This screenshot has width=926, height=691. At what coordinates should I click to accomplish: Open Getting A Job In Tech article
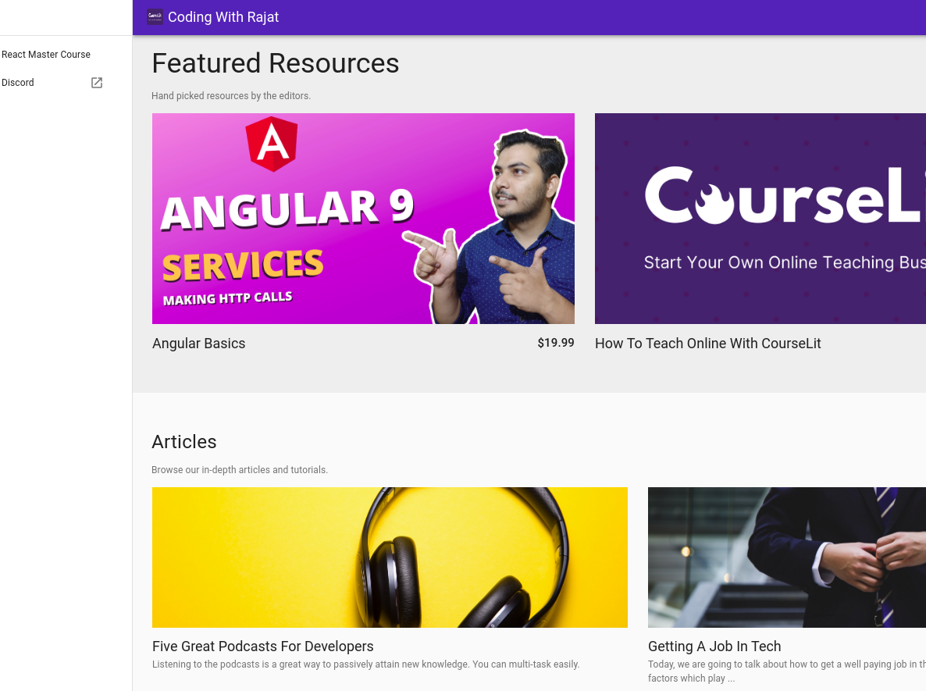(714, 646)
